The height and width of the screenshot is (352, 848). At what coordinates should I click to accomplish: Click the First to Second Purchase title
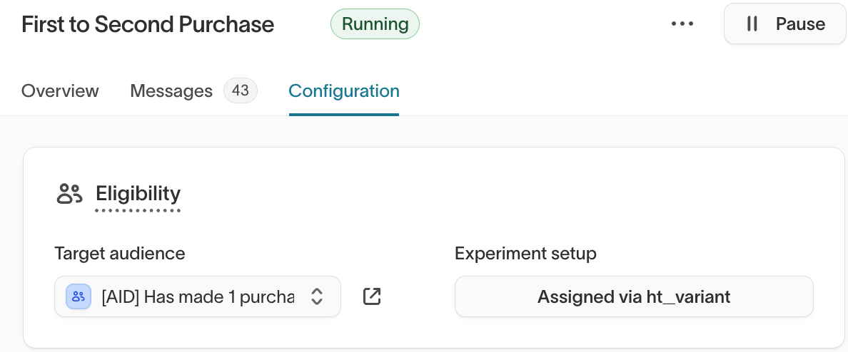148,24
